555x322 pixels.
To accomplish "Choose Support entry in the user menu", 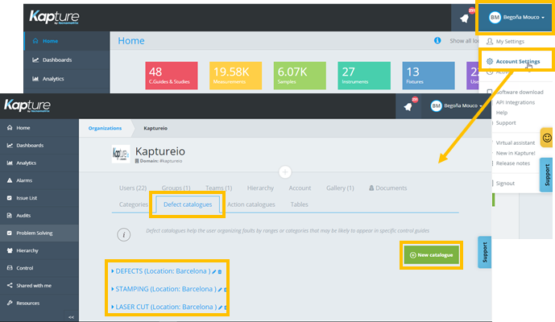I will [x=506, y=123].
